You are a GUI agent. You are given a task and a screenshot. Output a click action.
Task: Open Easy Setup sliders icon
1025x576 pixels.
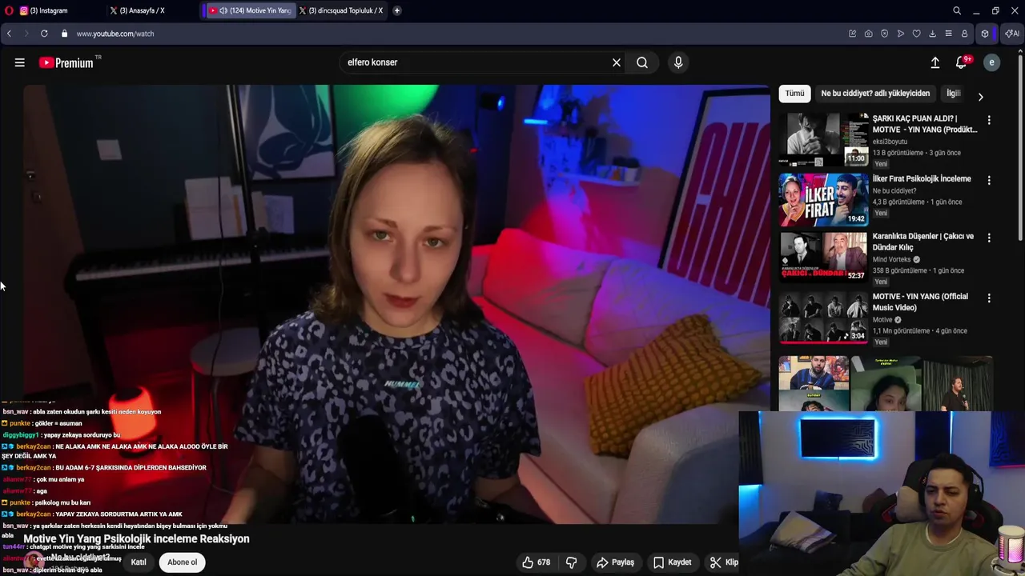949,34
